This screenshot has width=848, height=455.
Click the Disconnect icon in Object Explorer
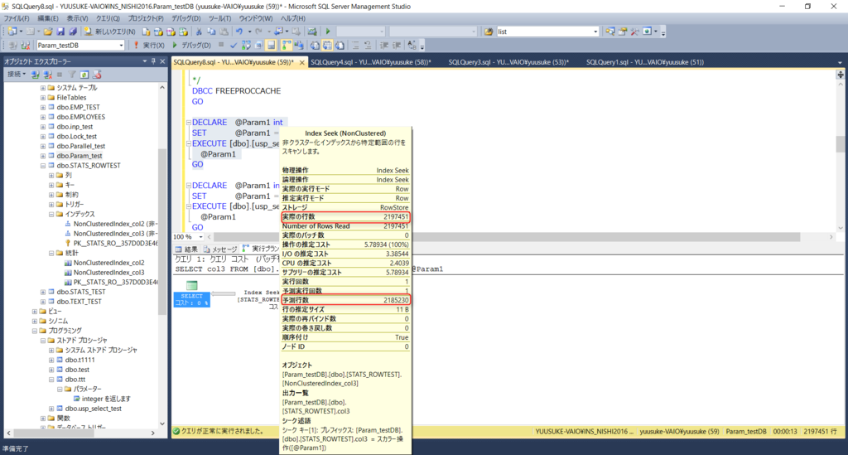click(47, 74)
